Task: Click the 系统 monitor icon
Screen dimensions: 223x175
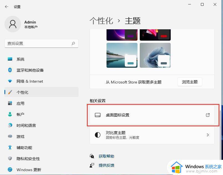Action: click(10, 59)
